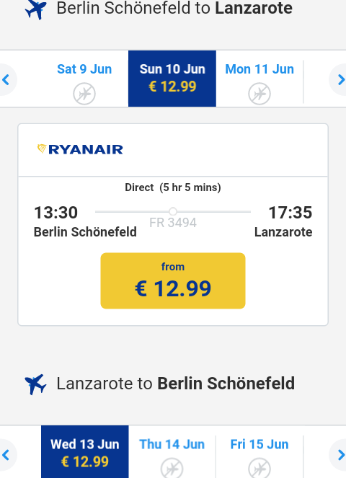Show earlier outbound dates with left chevron
This screenshot has width=346, height=478.
click(6, 79)
